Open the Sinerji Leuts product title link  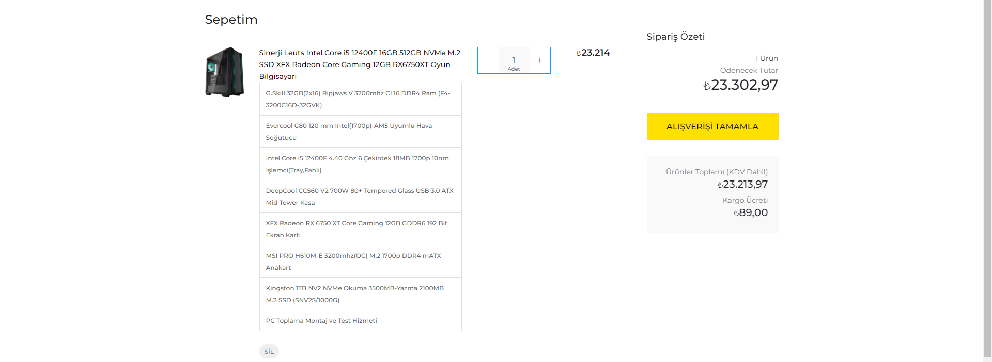click(x=360, y=64)
